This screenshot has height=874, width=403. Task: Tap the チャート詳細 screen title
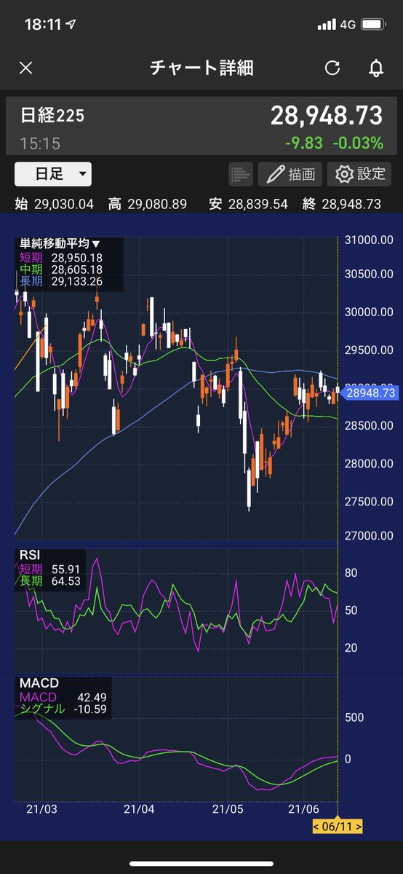coord(201,68)
